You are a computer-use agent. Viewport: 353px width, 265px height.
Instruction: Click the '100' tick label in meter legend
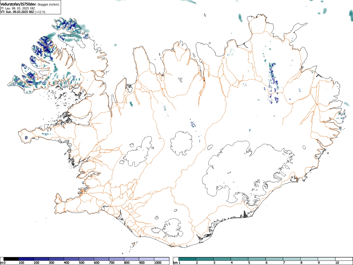coord(22,263)
